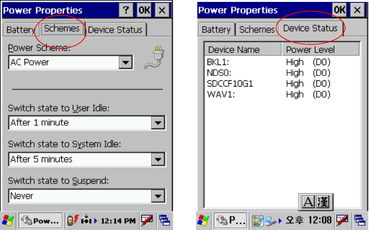Viewport: 369px width, 230px height.
Task: Select the Schemes tab in left window
Action: [62, 28]
